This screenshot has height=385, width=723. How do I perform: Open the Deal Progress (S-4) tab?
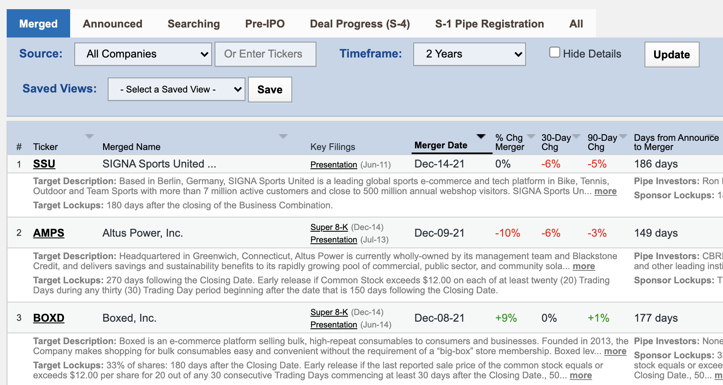360,24
